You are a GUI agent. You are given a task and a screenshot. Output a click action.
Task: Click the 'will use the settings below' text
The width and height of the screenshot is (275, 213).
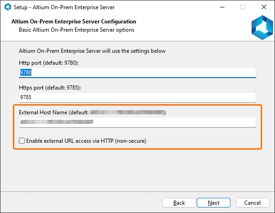tap(134, 51)
